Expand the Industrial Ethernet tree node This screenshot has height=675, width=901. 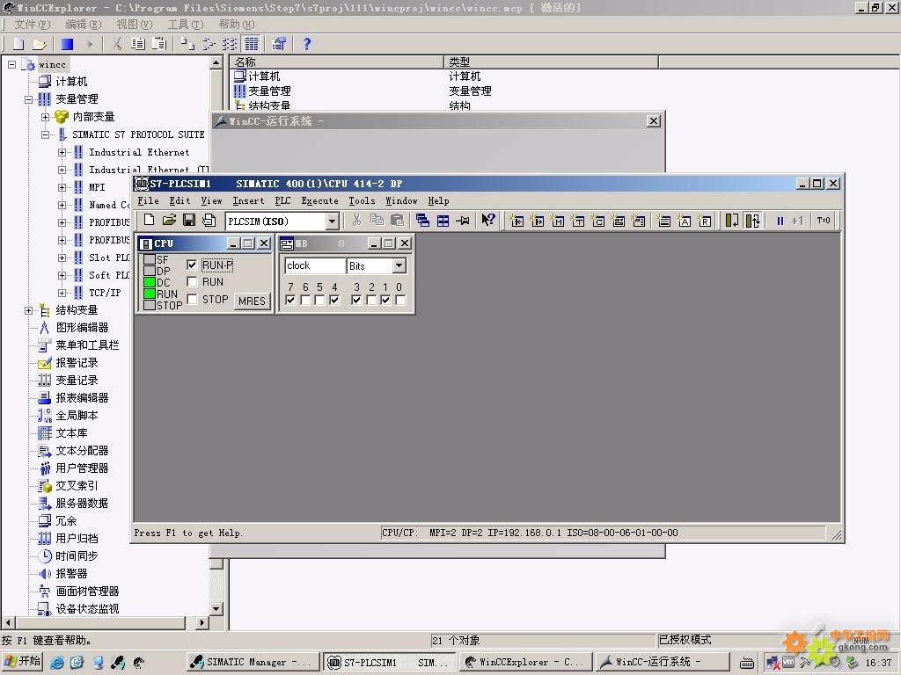point(62,152)
